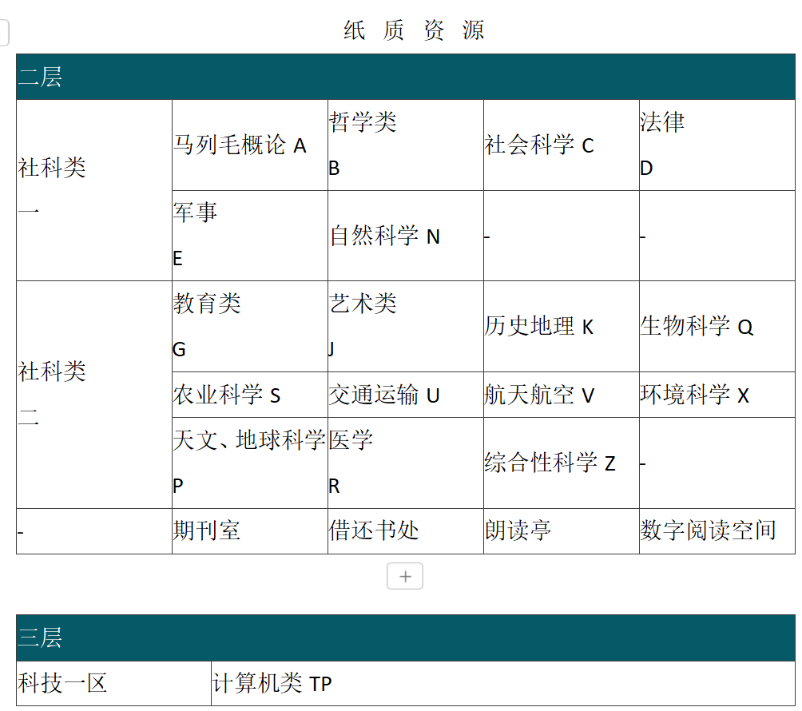
Task: Click the 社会科学 C cell
Action: pos(540,145)
